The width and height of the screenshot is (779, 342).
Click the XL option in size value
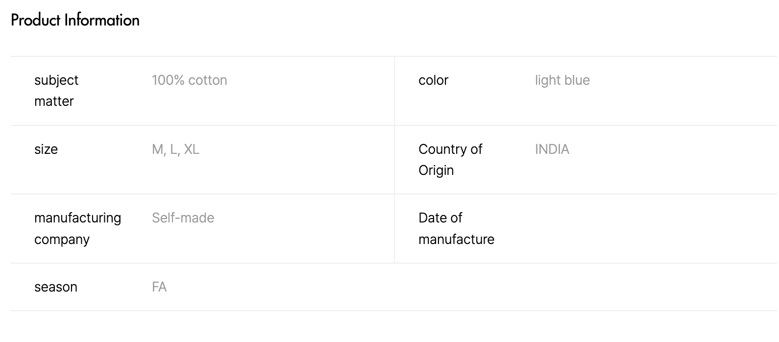click(x=192, y=149)
